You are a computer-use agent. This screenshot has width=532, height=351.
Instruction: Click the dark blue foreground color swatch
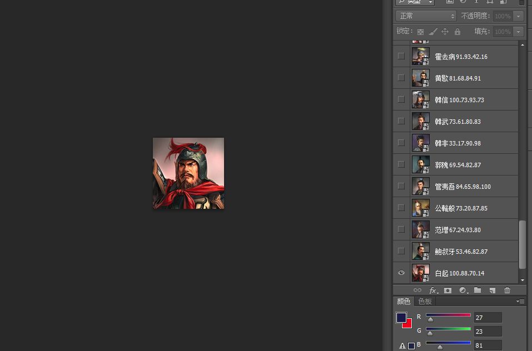[x=401, y=318]
